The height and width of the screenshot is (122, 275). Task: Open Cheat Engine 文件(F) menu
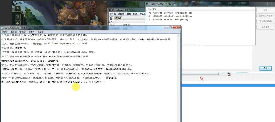coord(113,14)
